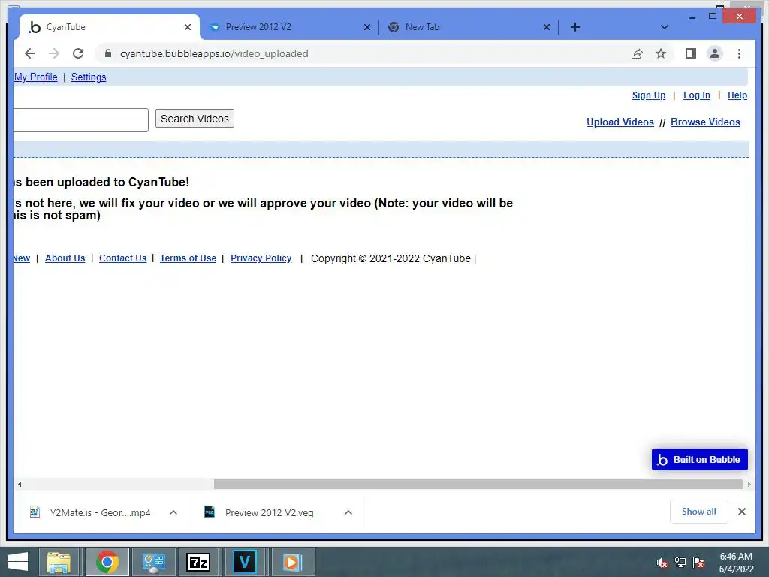Close the Preview 2012 V2 tab
The height and width of the screenshot is (577, 769).
366,27
